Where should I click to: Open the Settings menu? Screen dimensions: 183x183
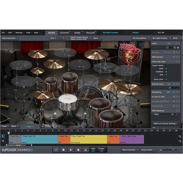pos(19,33)
